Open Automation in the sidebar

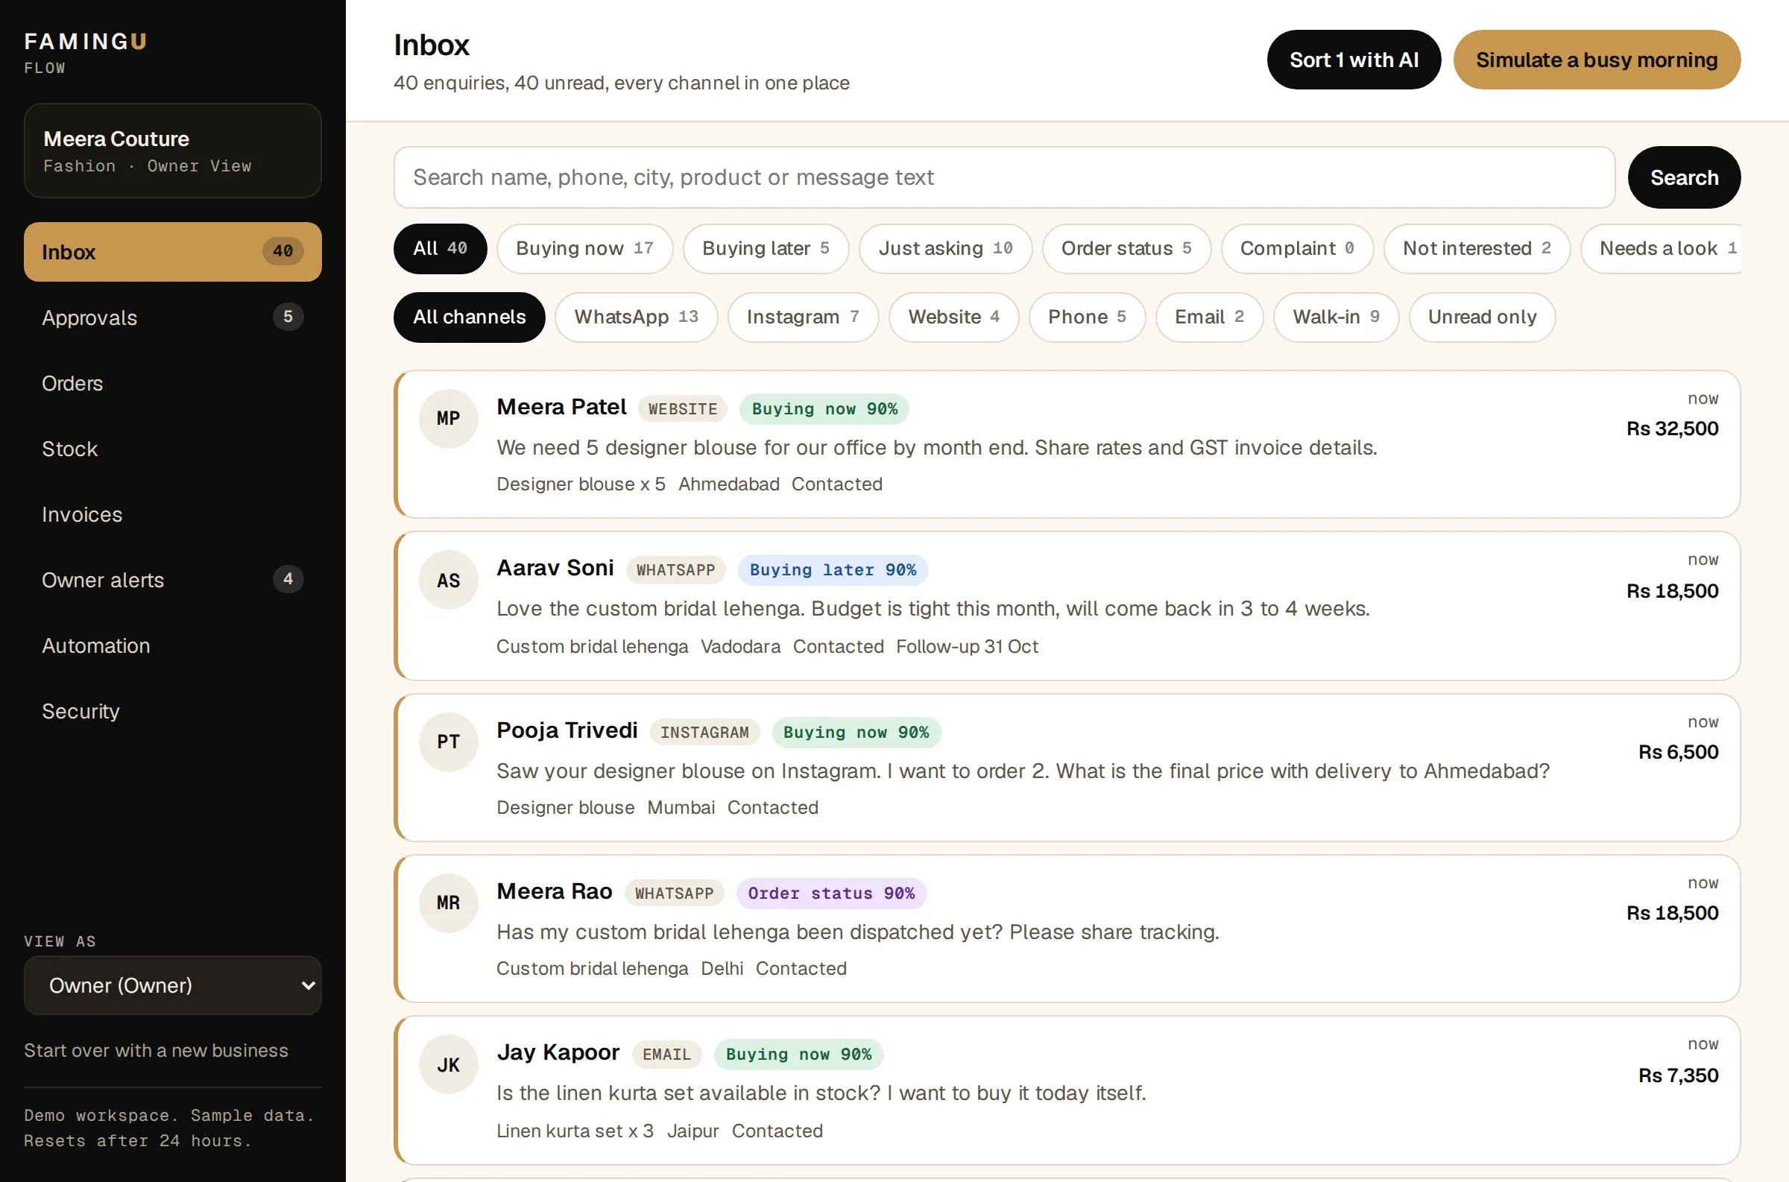pos(173,645)
